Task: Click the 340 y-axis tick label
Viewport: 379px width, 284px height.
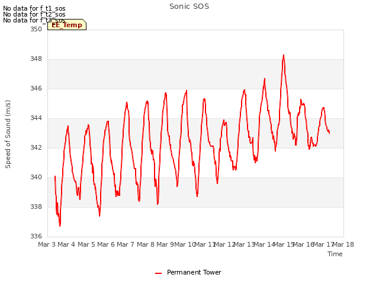Action: [36, 177]
